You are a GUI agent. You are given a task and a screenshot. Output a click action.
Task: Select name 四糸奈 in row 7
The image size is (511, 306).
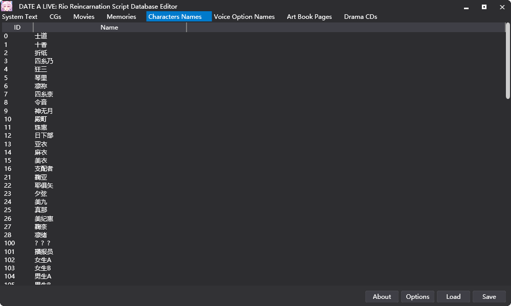(x=43, y=94)
